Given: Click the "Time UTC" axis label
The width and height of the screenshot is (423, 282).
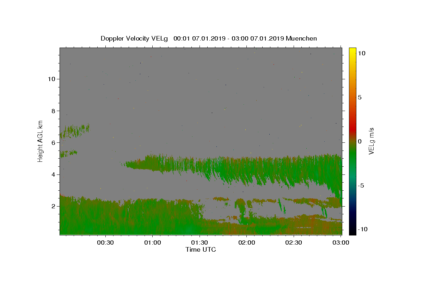Looking at the screenshot, I should 201,250.
